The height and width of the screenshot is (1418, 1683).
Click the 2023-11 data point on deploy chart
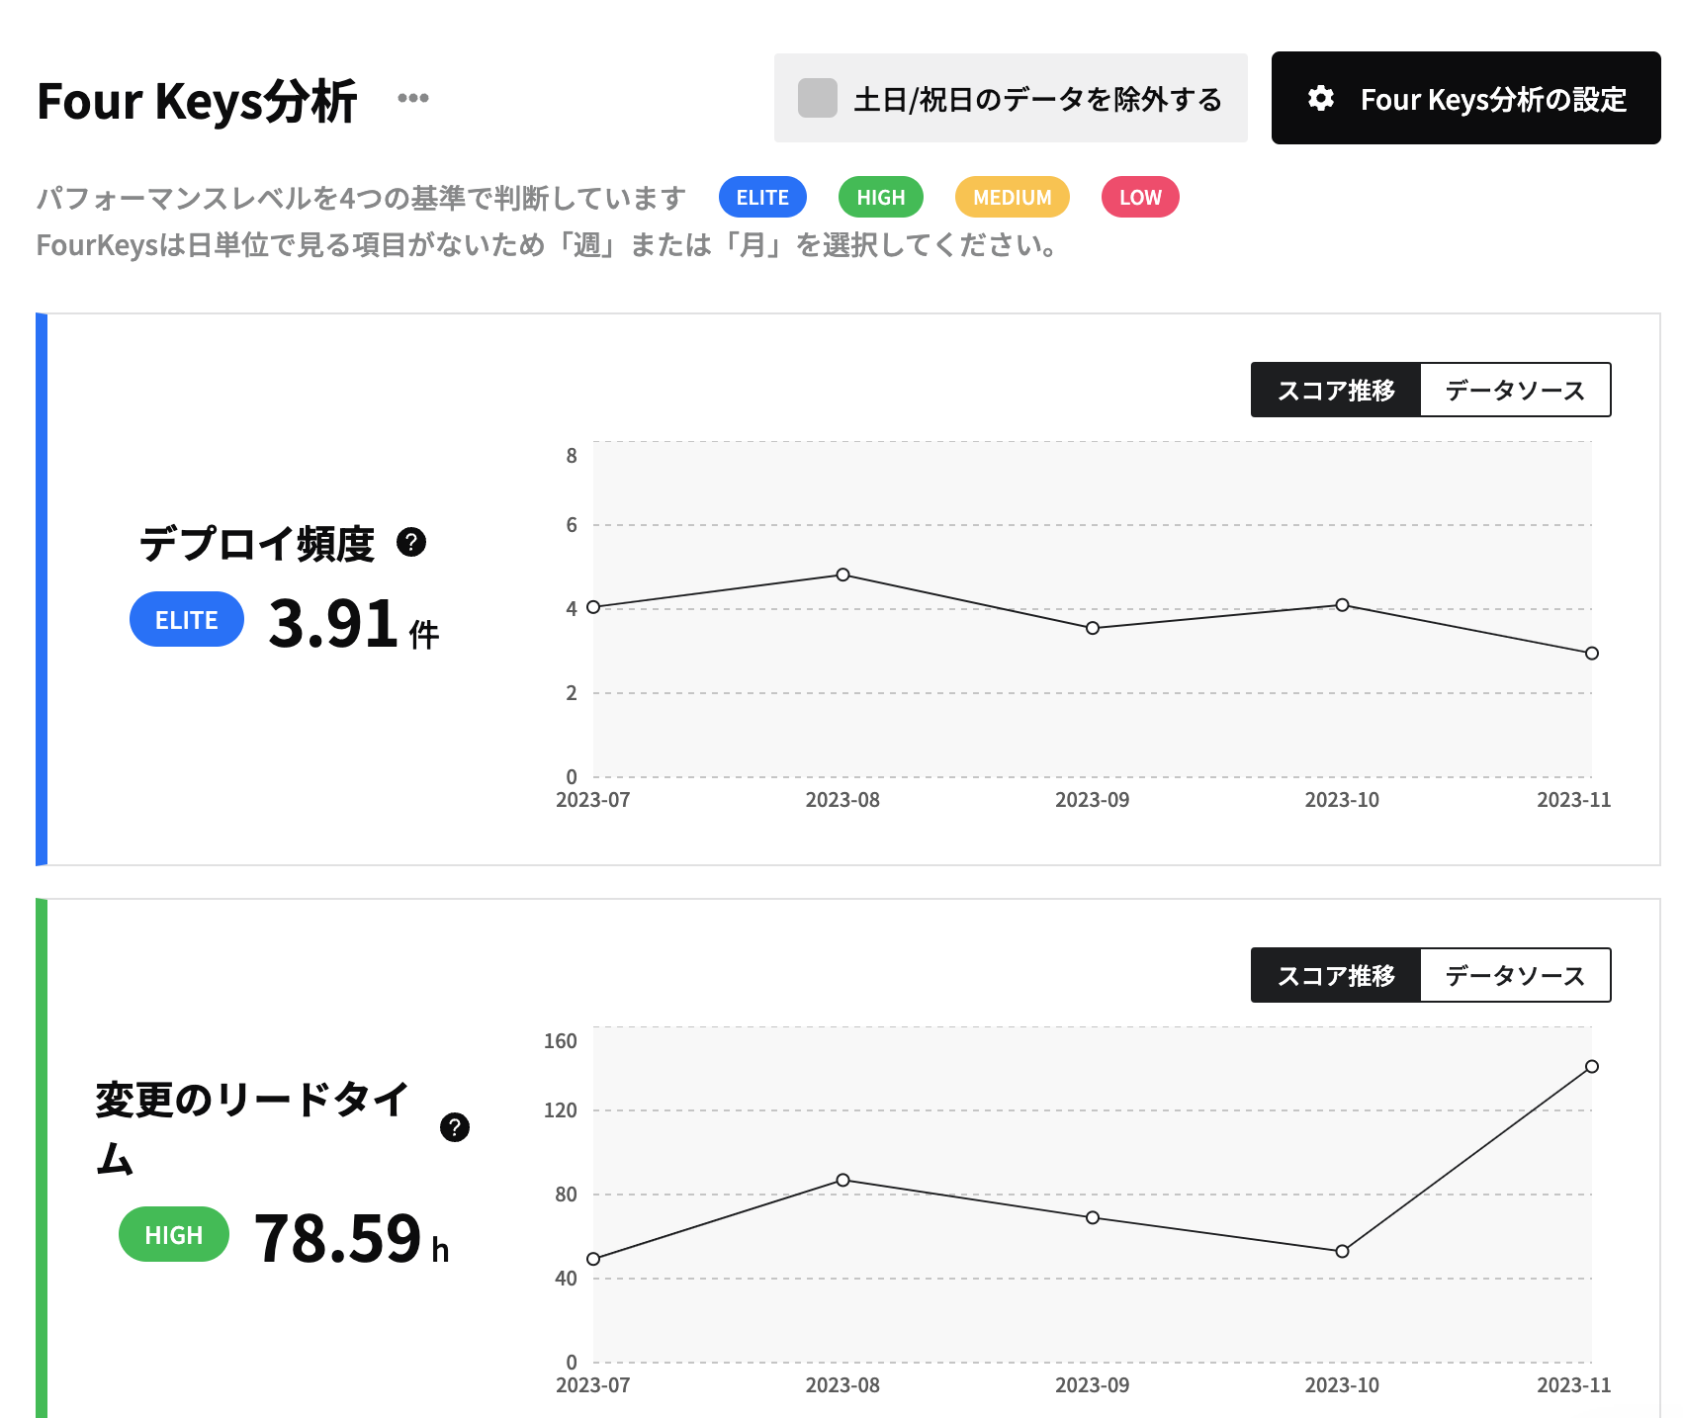pyautogui.click(x=1592, y=654)
